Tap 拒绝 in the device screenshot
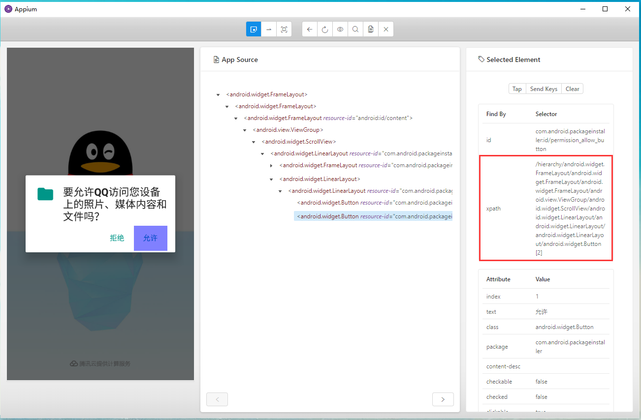Screen dimensions: 641x420 tap(117, 238)
